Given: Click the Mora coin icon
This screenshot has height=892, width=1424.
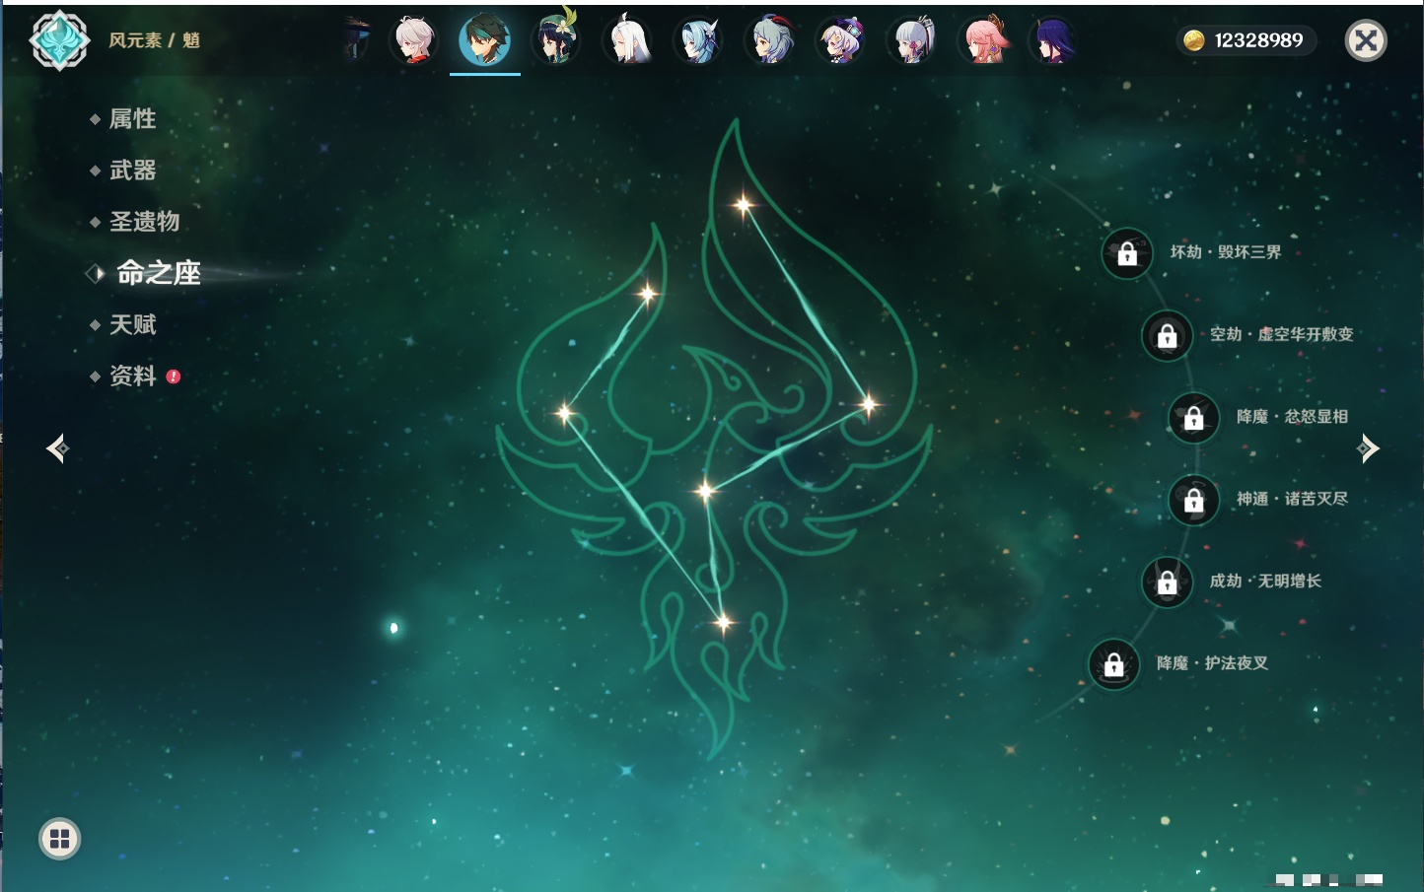Looking at the screenshot, I should pos(1193,40).
